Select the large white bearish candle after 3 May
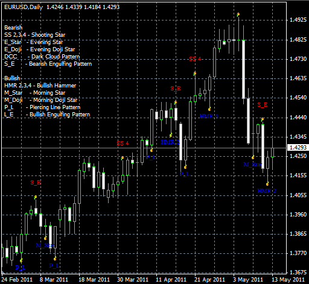The width and height of the screenshot is (309, 284). (243, 69)
